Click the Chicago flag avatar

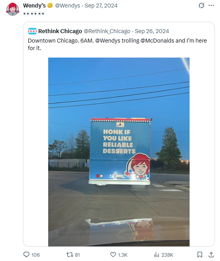click(x=32, y=31)
